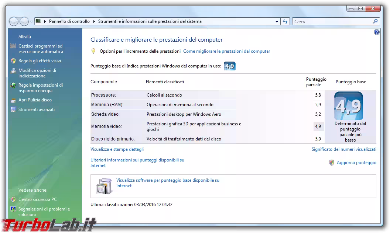The width and height of the screenshot is (390, 233).
Task: Focus the Cerca search field
Action: click(x=332, y=22)
